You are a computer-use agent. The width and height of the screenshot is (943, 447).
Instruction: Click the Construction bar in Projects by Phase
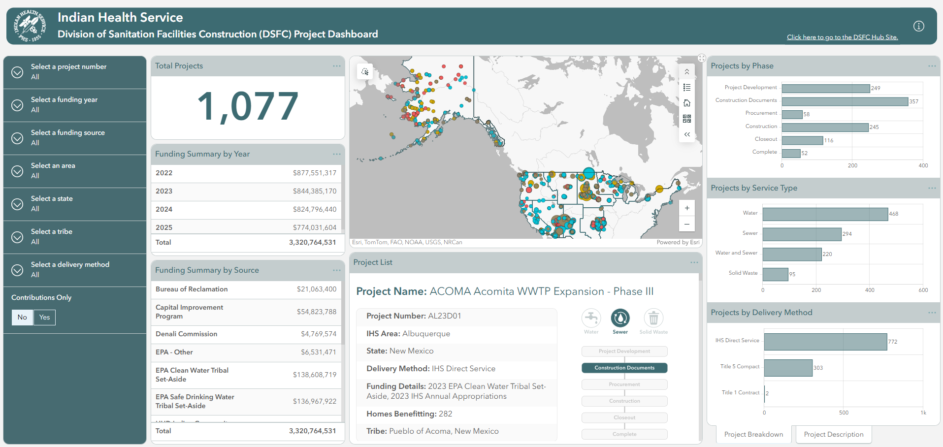[x=825, y=128]
